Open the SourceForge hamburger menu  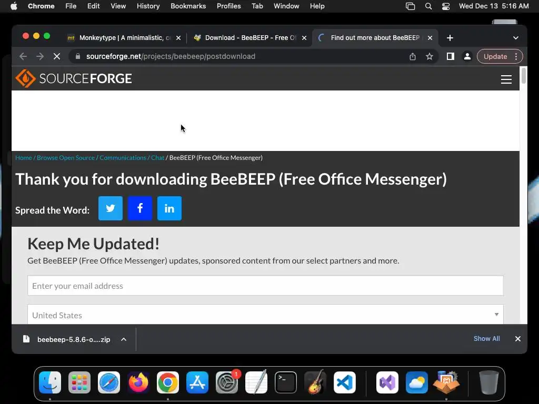click(x=506, y=79)
